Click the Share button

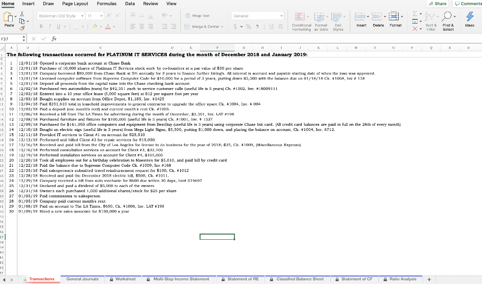(437, 4)
